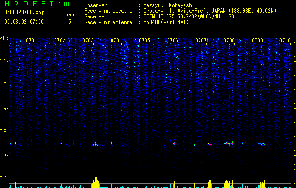The image size is (296, 188).
Task: Click the bright meteor echo at 0708
Action: (x=229, y=144)
